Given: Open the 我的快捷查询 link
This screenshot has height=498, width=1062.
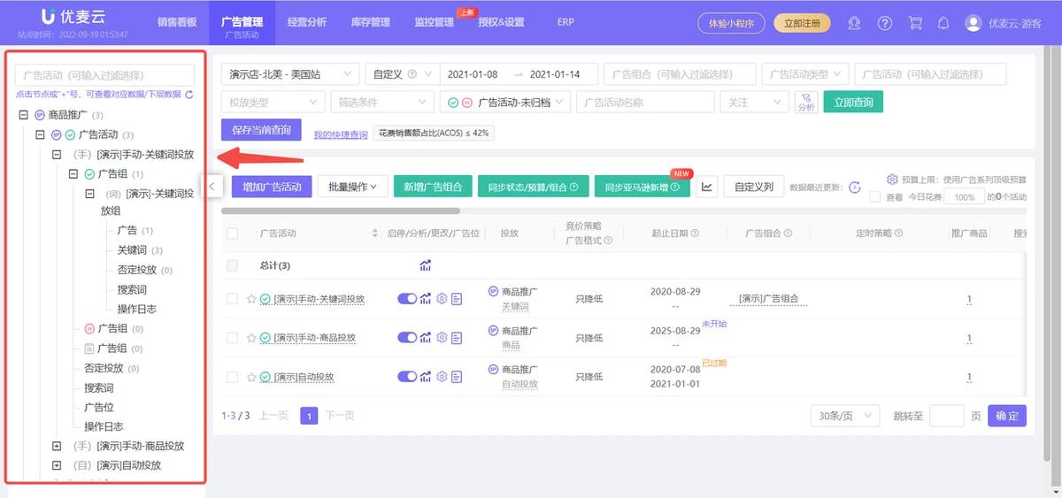Looking at the screenshot, I should (x=340, y=134).
